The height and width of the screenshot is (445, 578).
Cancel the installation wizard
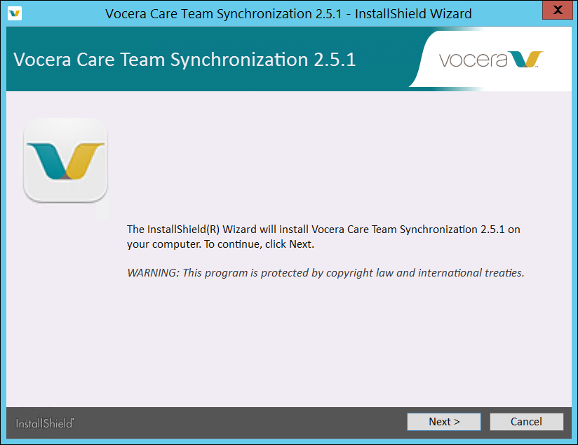(x=526, y=421)
